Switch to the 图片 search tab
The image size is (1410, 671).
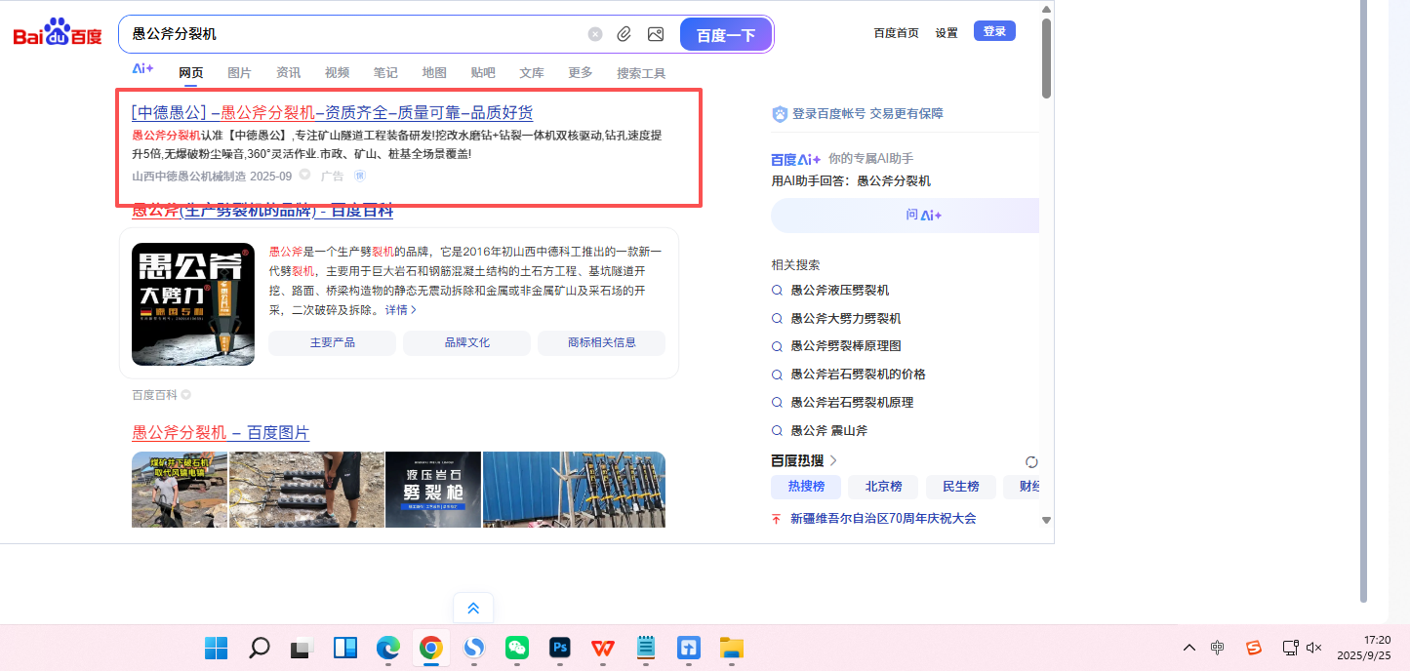click(x=239, y=73)
